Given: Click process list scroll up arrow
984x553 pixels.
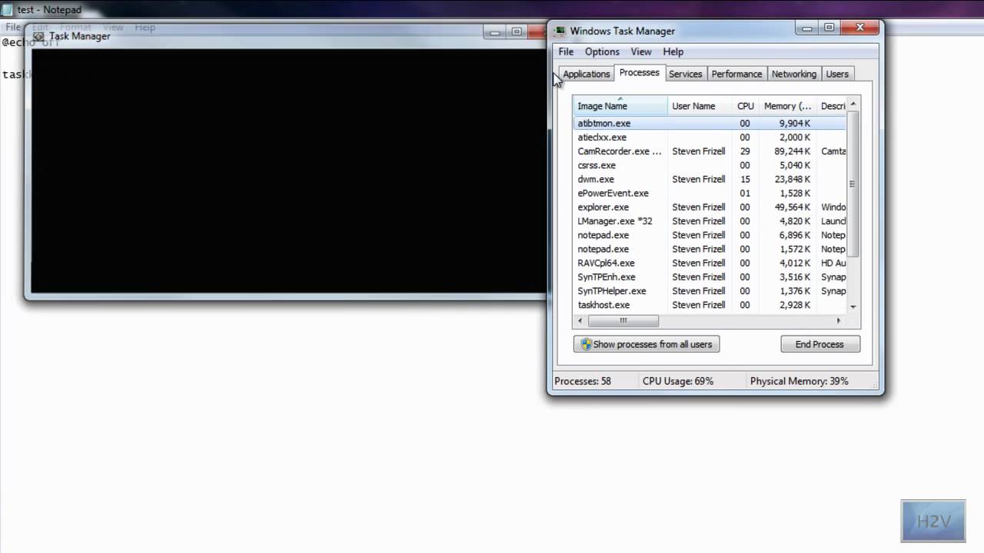Looking at the screenshot, I should (x=853, y=104).
